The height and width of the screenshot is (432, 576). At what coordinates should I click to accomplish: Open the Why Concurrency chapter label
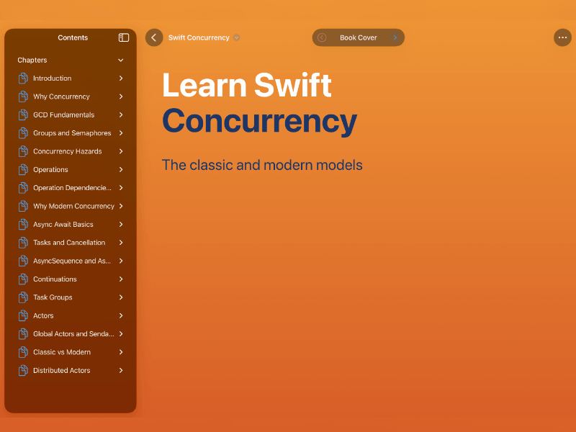[61, 96]
